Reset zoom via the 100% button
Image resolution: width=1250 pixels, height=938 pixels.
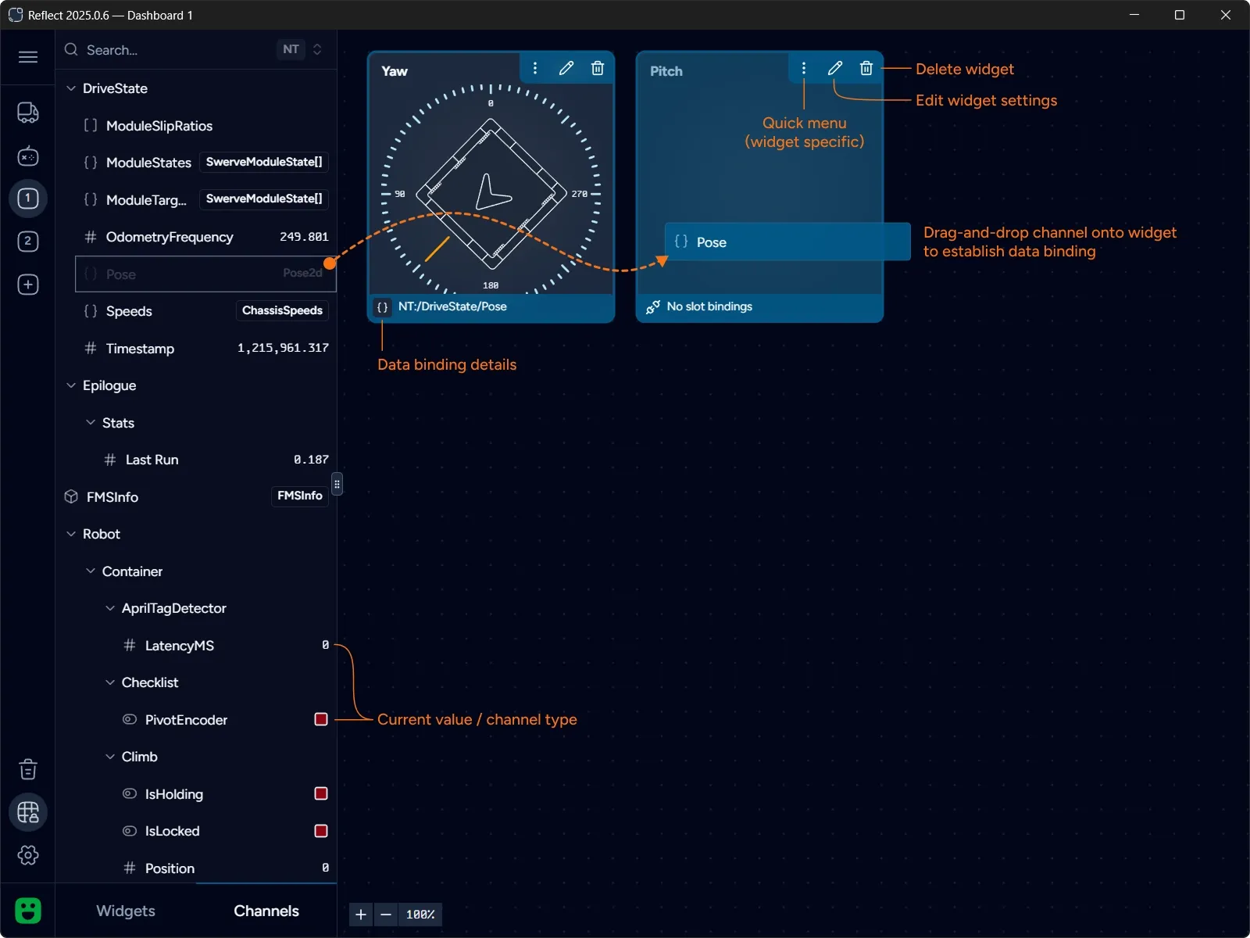(420, 915)
